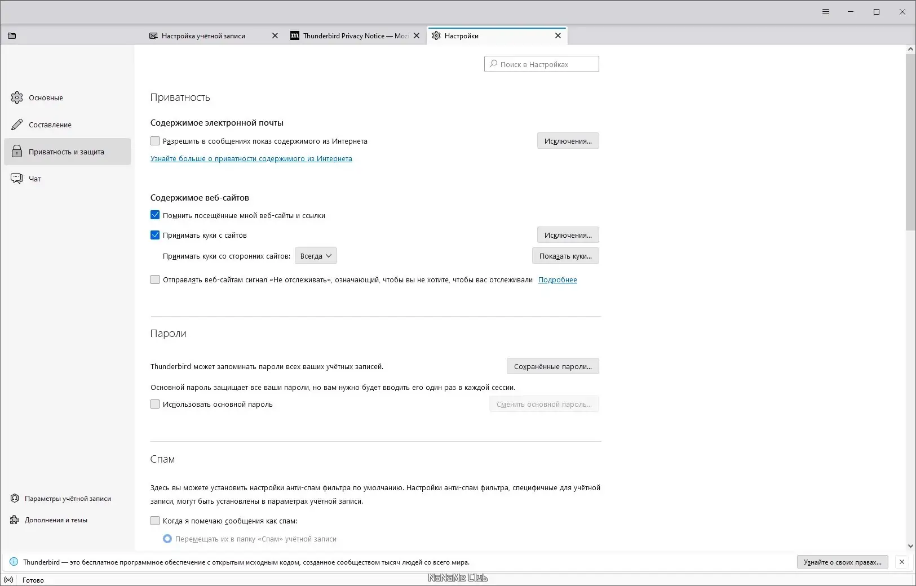Click the chat bubble icon beside Чат
This screenshot has width=916, height=586.
tap(17, 179)
